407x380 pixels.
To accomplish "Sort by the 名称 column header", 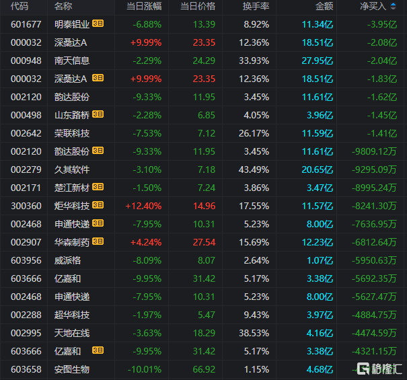I will (63, 6).
